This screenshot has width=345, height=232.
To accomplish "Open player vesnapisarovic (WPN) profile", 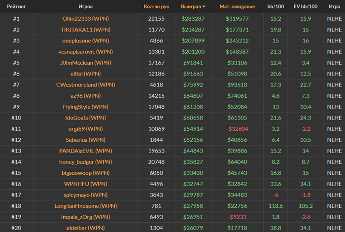I will (x=86, y=52).
